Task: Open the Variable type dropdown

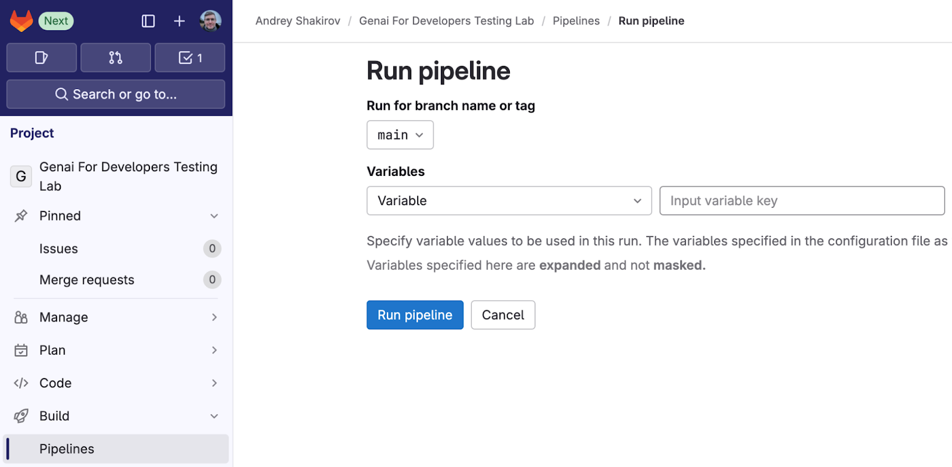Action: 509,201
